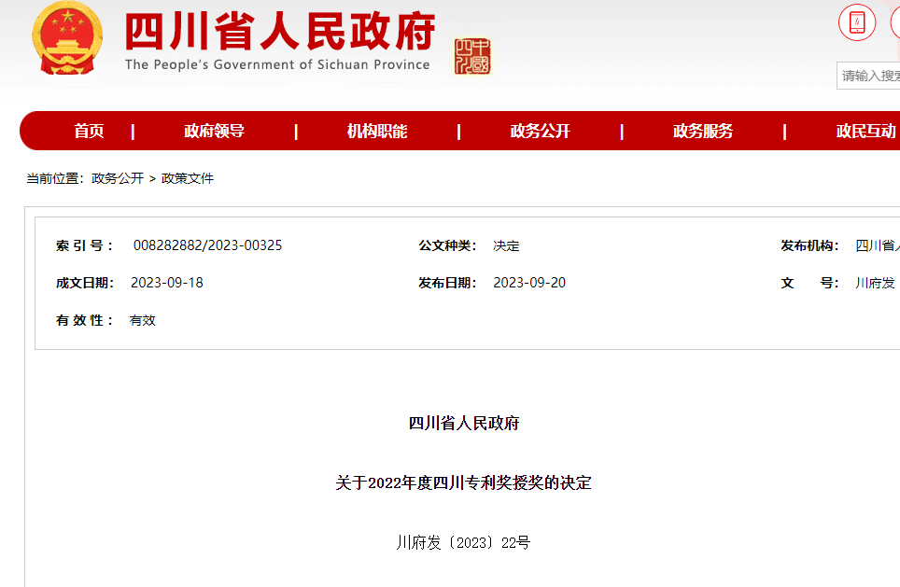Screen dimensions: 900x587
Task: Click the document title about 2022年度四川专利奖
Action: coord(463,483)
